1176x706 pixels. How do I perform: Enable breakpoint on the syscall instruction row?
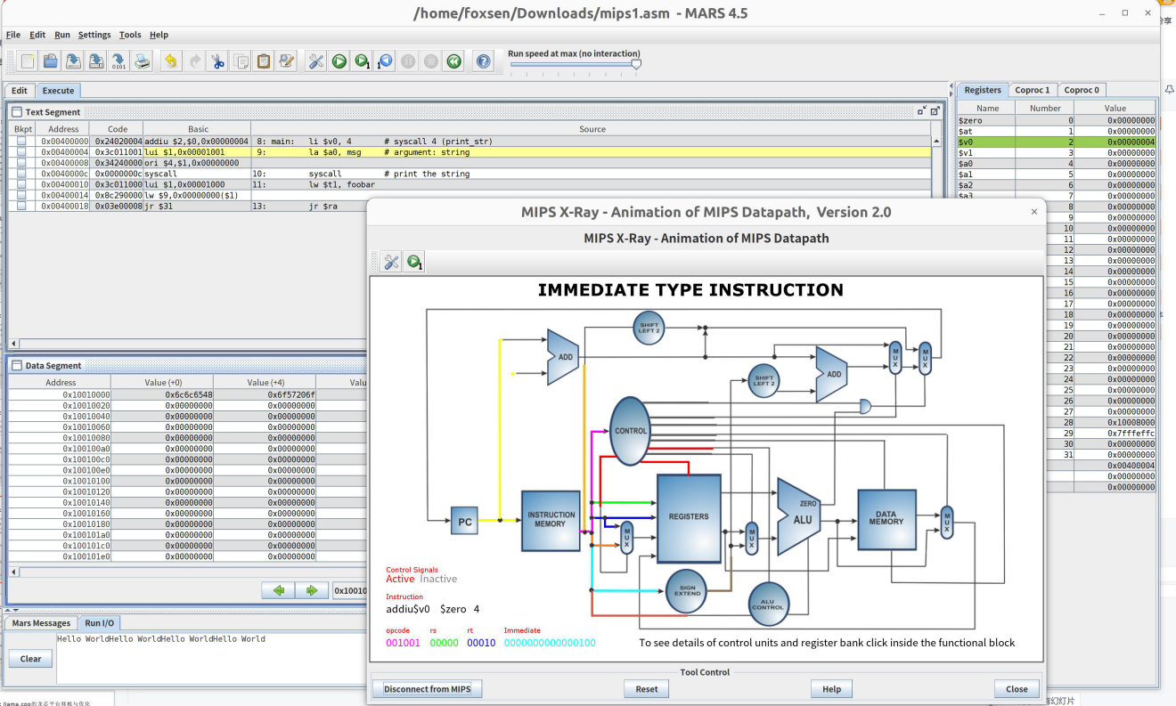pyautogui.click(x=21, y=174)
